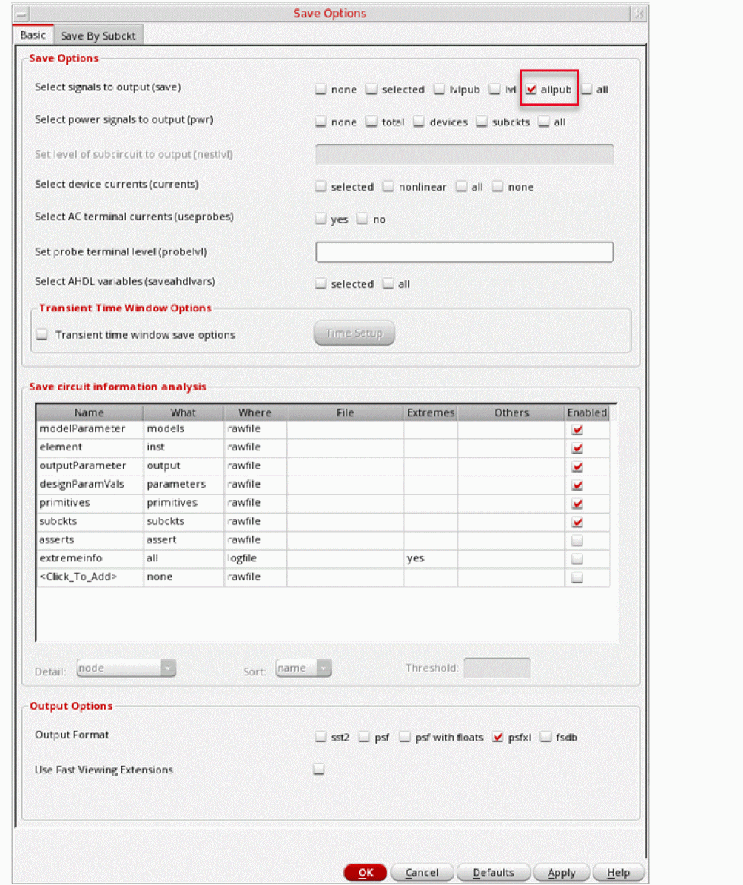Check 'total' for power signals
This screenshot has height=885, width=743.
371,122
